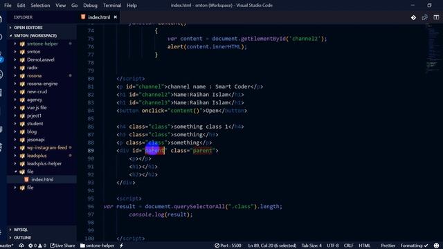
Task: Click the vue js file folder icon
Action: click(22, 108)
